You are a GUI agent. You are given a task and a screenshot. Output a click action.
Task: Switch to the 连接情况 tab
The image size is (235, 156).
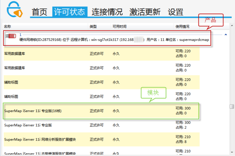(107, 12)
